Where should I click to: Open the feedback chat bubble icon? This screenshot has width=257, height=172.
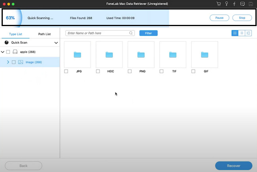click(242, 4)
